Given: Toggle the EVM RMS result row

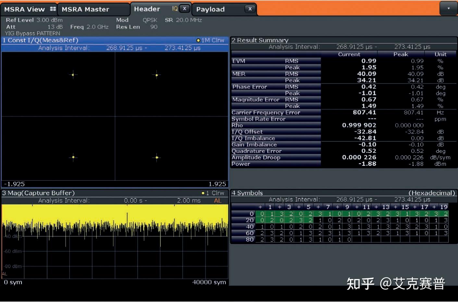Looking at the screenshot, I should [x=276, y=61].
